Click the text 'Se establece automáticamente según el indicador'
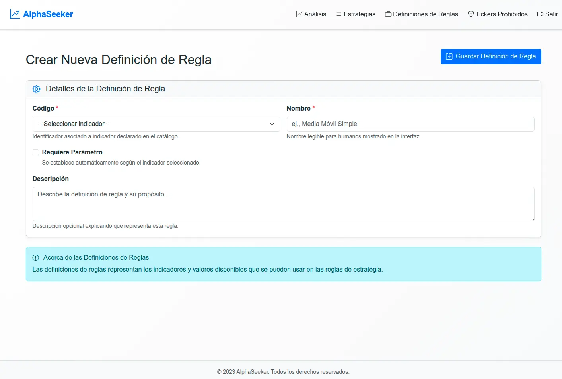This screenshot has width=562, height=379. pyautogui.click(x=121, y=163)
